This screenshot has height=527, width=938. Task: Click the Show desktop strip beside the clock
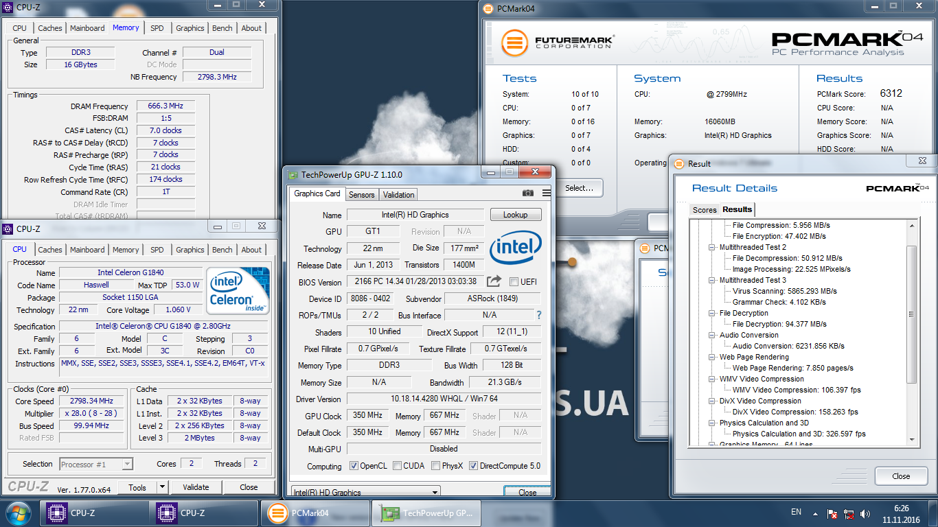[x=933, y=513]
